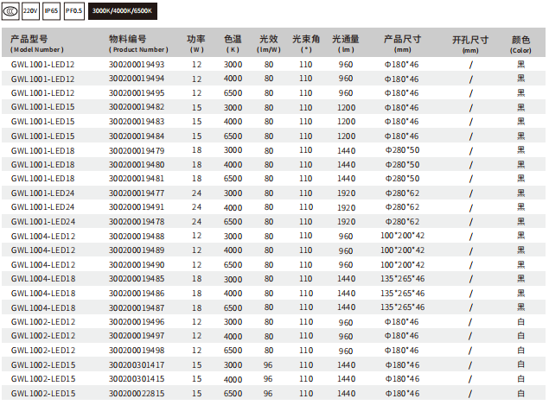Click GWL1001-LED18 model in row 300200019479
Viewport: 549px width, 405px height.
click(42, 150)
